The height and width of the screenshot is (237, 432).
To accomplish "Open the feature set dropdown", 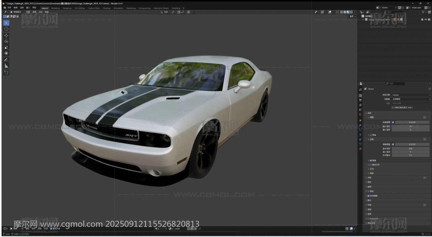I will pyautogui.click(x=411, y=99).
